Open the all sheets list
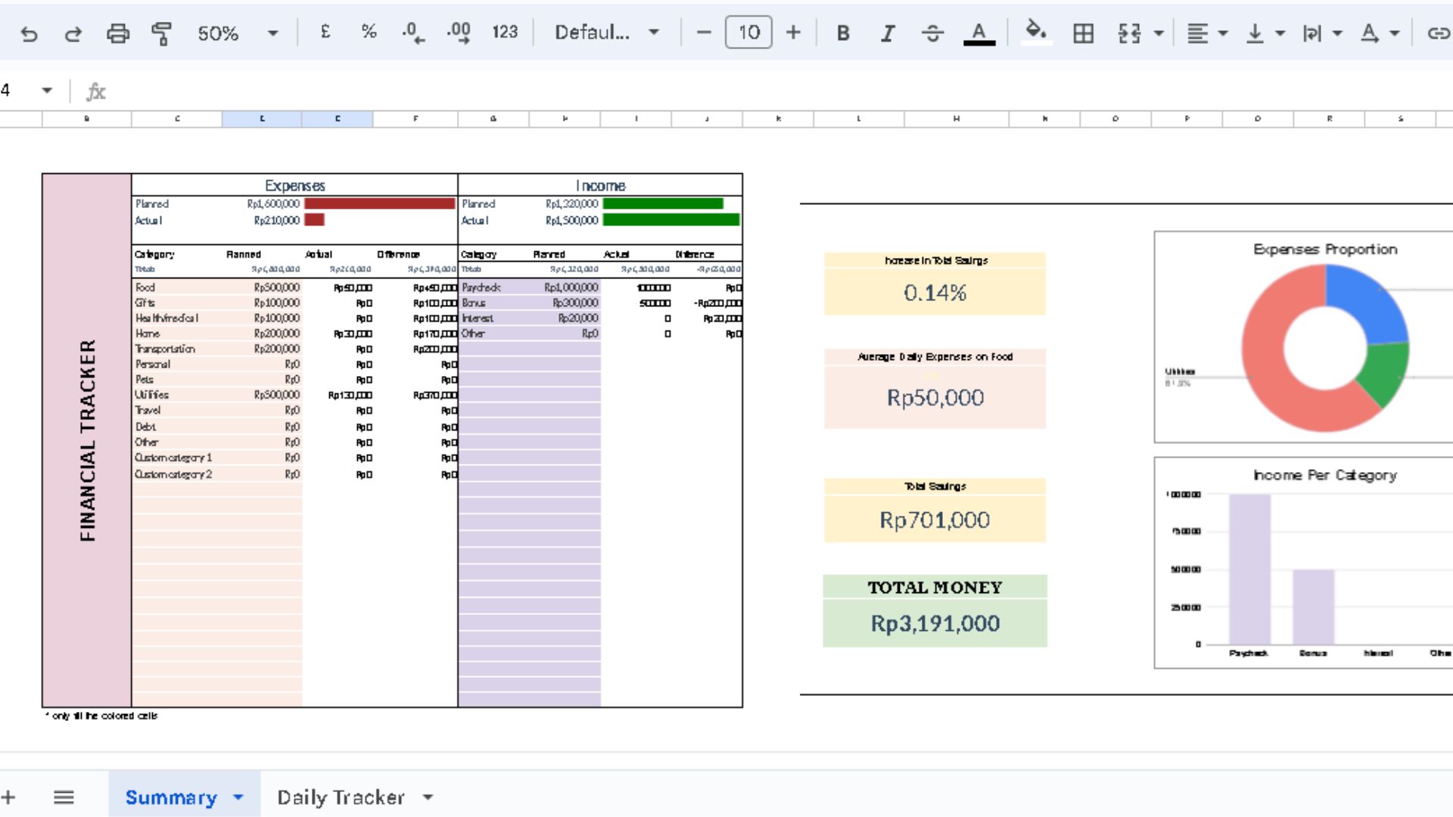1453x817 pixels. click(x=64, y=797)
